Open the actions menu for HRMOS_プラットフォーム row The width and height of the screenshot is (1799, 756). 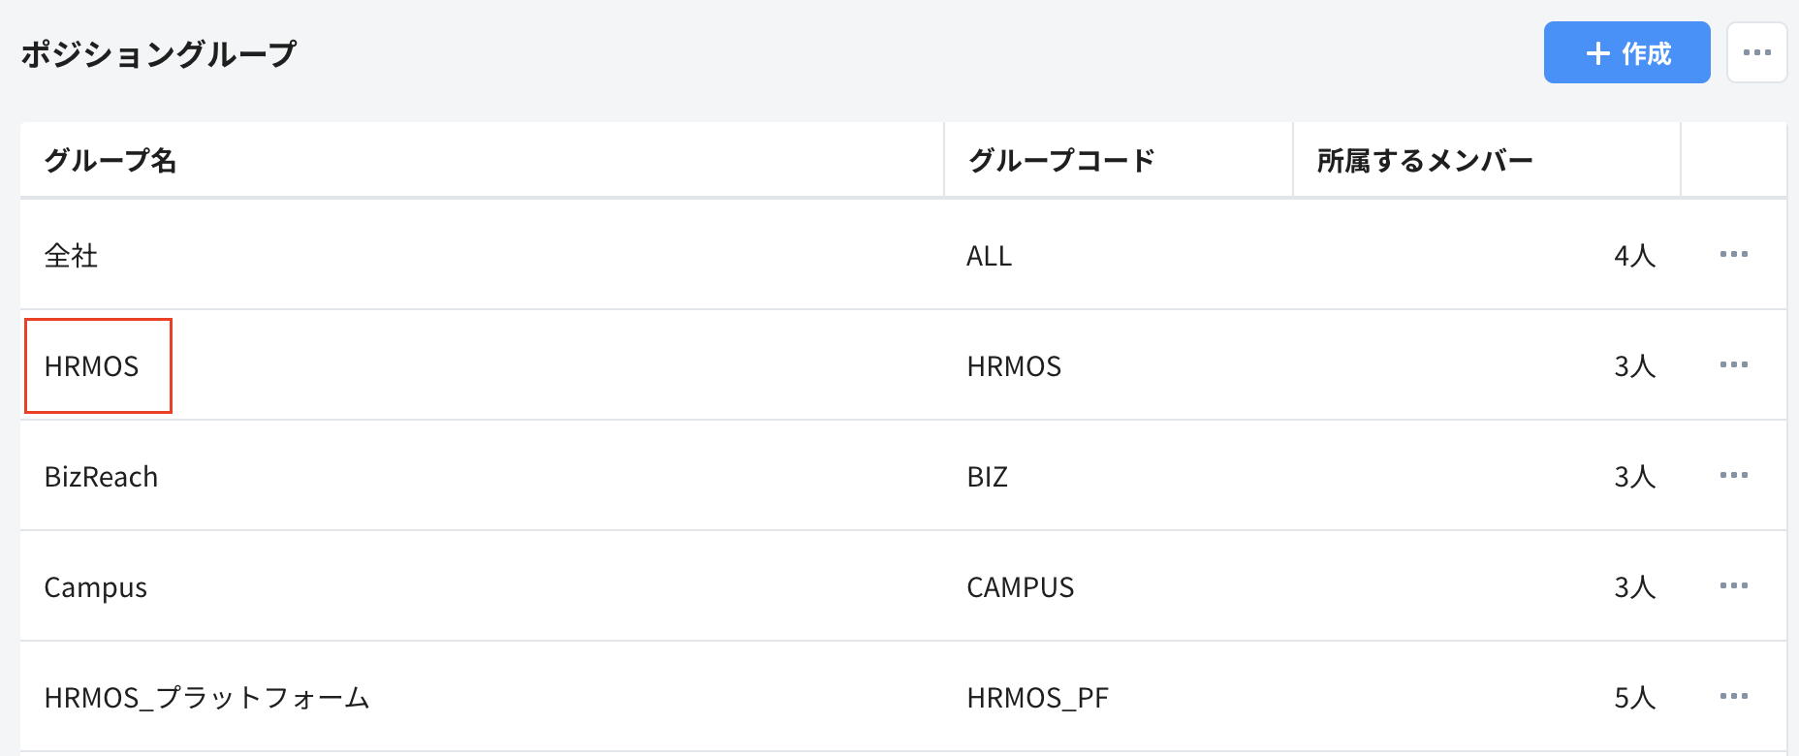tap(1734, 696)
